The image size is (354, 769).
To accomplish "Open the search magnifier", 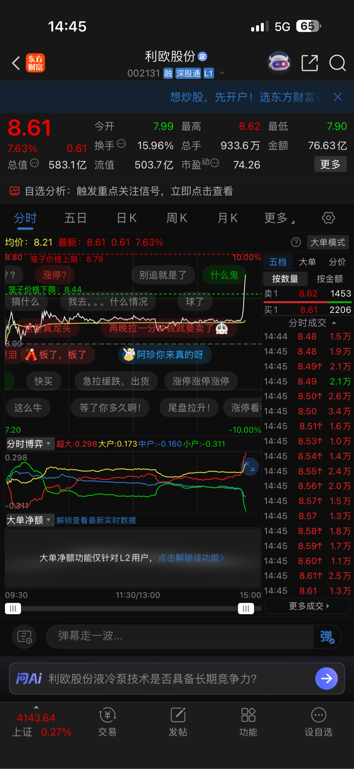I will click(337, 63).
